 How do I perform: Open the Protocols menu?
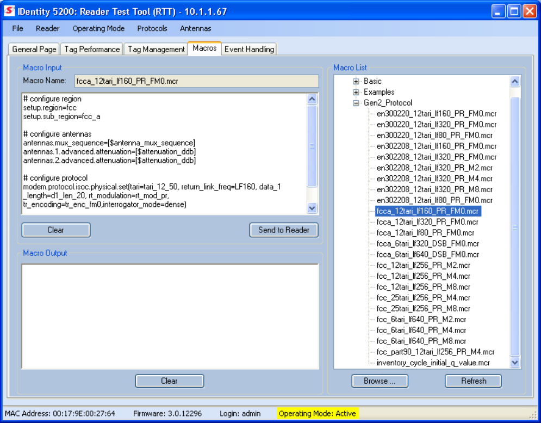click(x=152, y=28)
